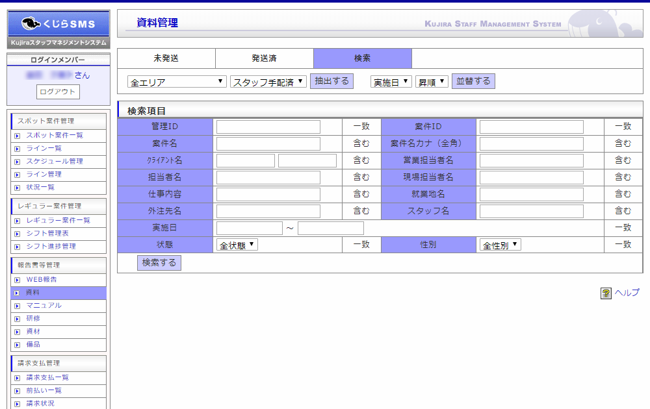
Task: Click arrow icon beside 前払い一覧
Action: pos(18,391)
